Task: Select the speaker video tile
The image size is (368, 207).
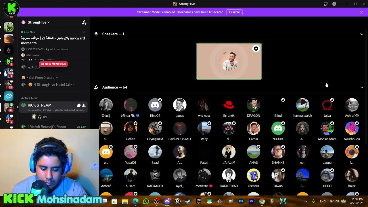Action: pos(229,61)
